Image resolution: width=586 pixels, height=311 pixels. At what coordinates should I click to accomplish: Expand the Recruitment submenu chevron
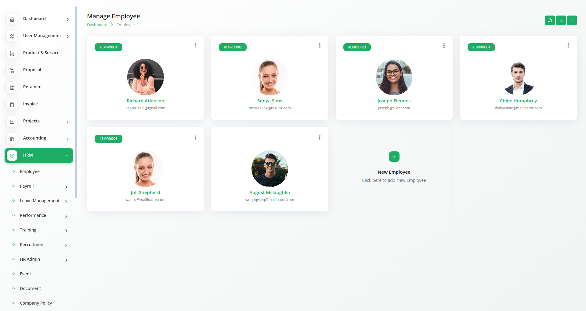(x=66, y=245)
